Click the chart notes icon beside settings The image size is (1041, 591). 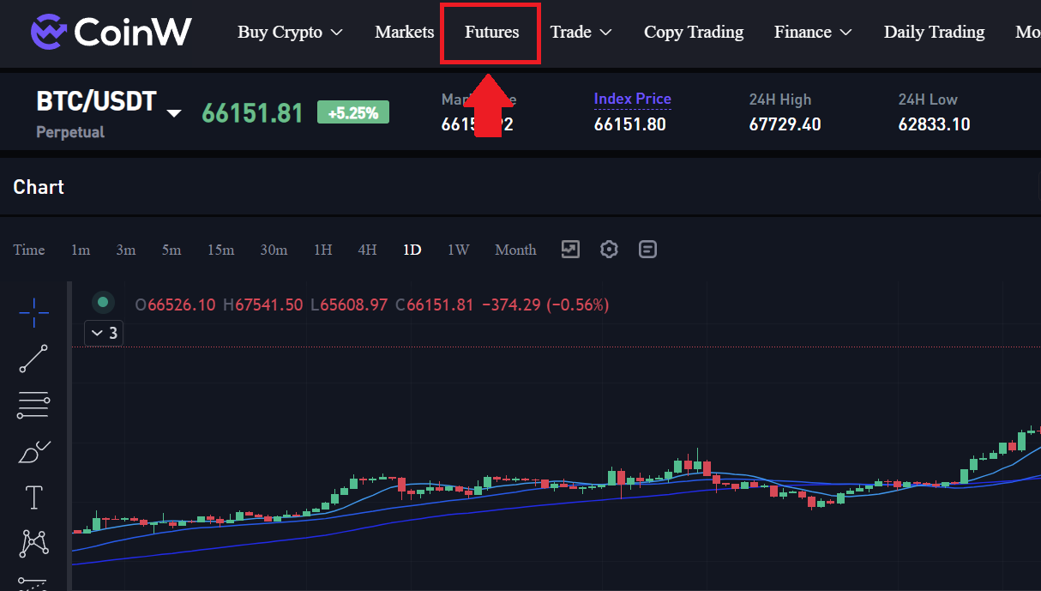click(x=648, y=250)
